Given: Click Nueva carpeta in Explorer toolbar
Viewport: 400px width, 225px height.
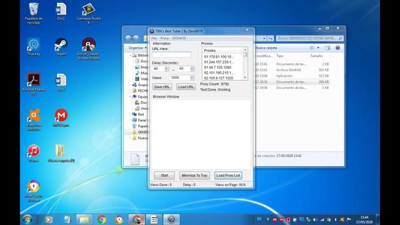Looking at the screenshot, I should point(266,47).
